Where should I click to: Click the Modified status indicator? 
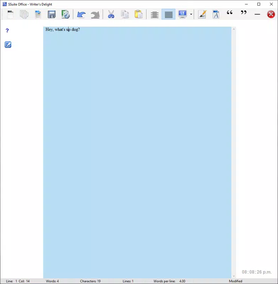[236, 281]
